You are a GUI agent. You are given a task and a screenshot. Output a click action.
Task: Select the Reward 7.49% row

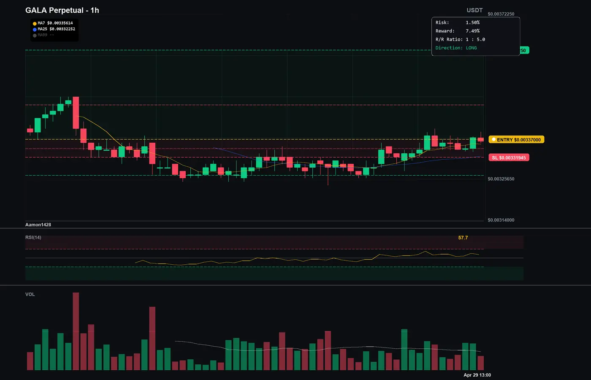point(458,31)
